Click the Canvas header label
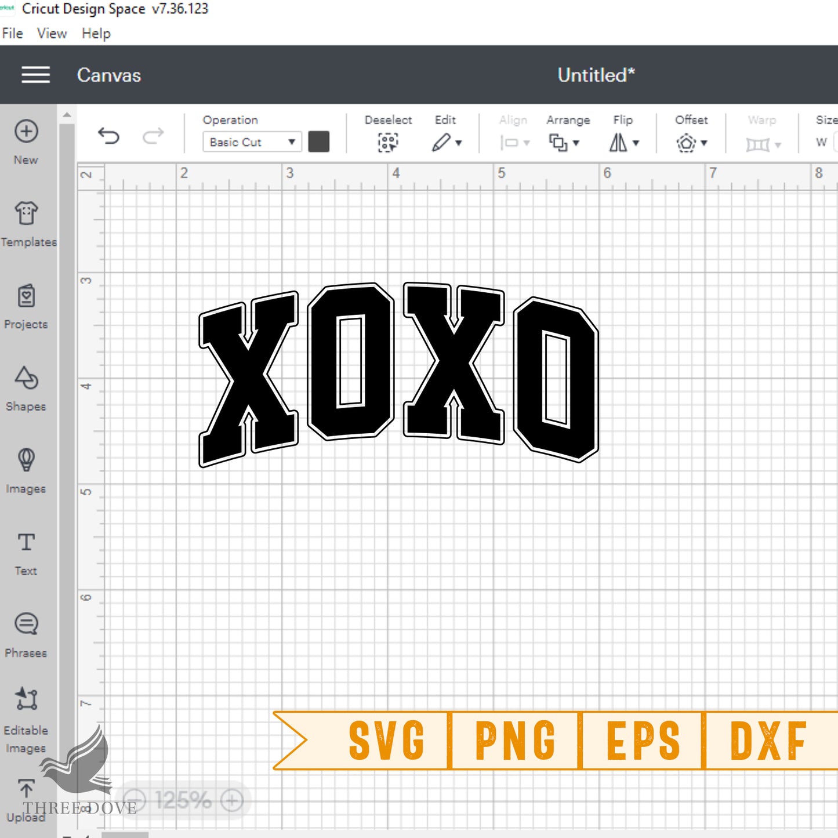838x838 pixels. 109,75
